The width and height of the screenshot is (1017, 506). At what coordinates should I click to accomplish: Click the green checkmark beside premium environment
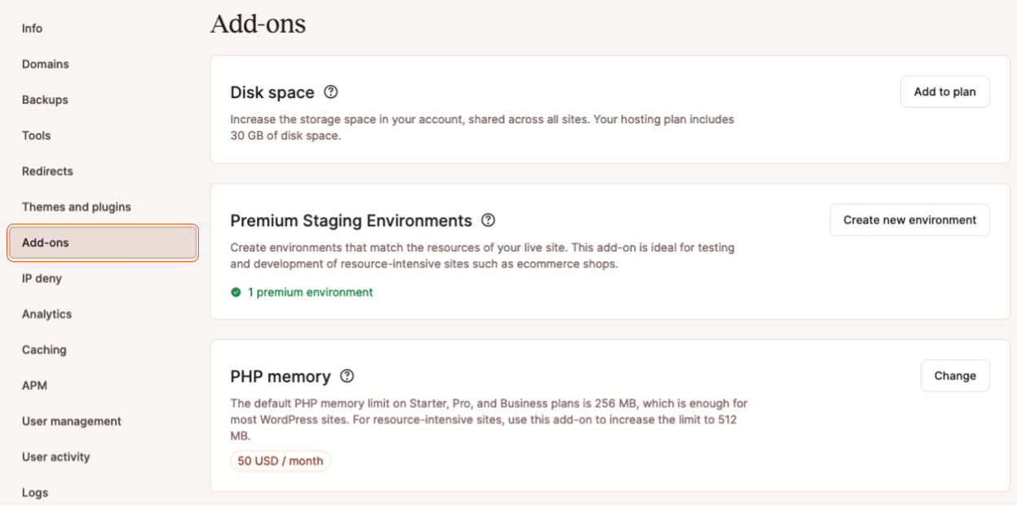[236, 291]
